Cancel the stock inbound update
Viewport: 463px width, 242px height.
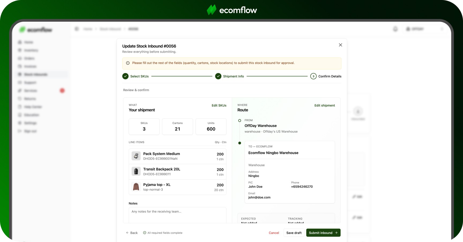click(x=274, y=233)
